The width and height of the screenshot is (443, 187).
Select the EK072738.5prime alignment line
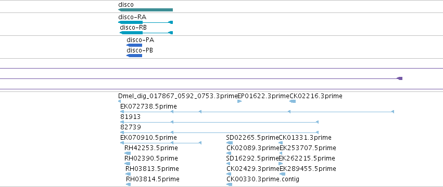(257, 112)
